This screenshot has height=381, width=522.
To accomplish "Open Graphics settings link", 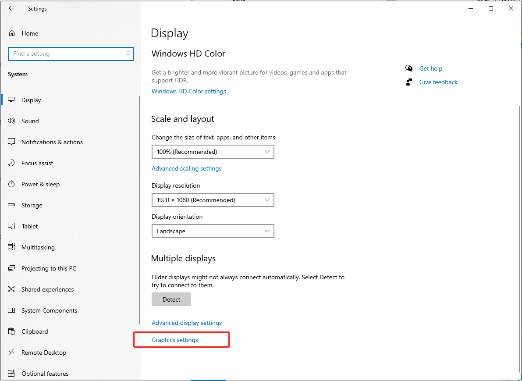I will coord(175,340).
